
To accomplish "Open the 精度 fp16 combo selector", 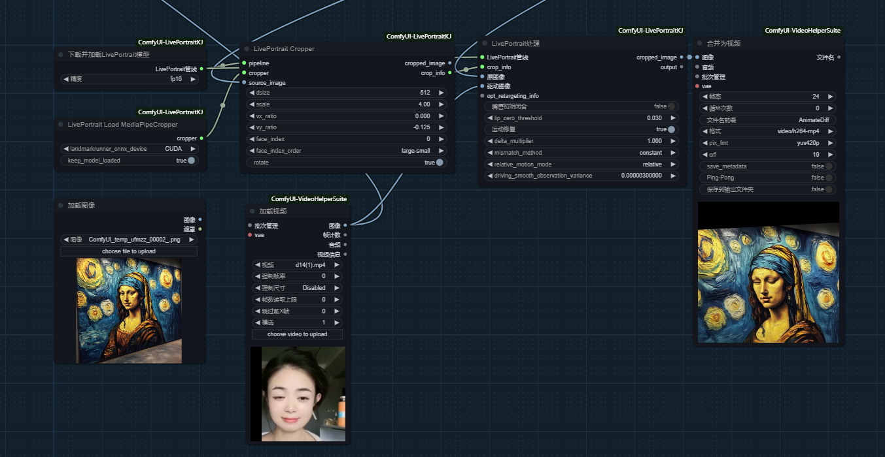I will 129,79.
